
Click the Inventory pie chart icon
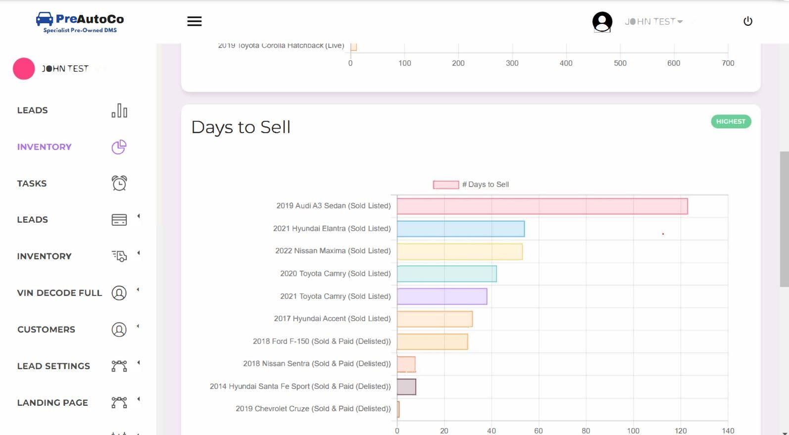119,147
